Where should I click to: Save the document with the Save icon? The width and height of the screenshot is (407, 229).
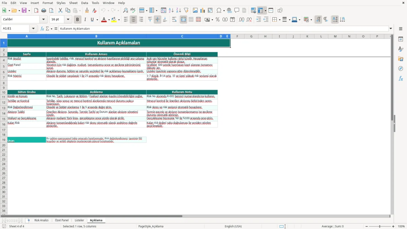pyautogui.click(x=24, y=11)
